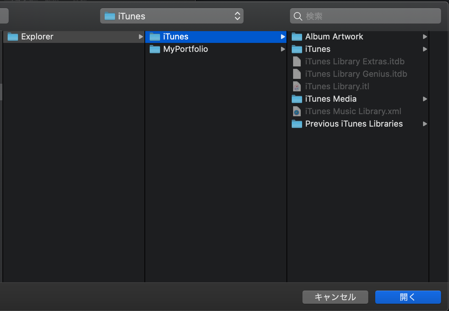Screen dimensions: 449x311
Task: Click the Album Artwork folder icon
Action: 297,37
